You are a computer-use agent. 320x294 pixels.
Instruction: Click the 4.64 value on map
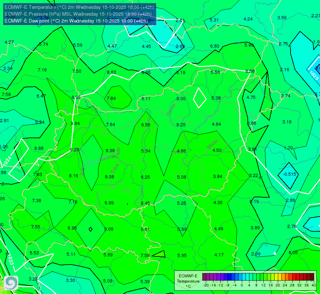pyautogui.click(x=216, y=124)
